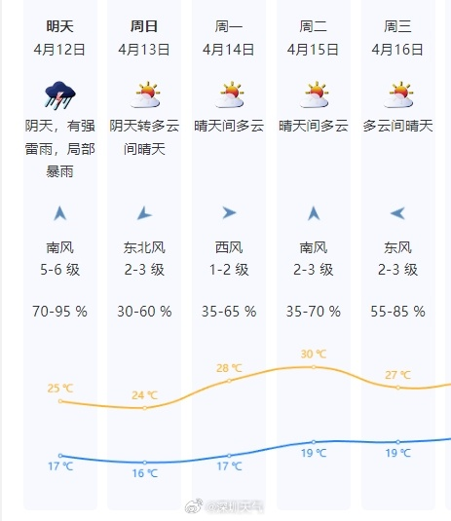
Task: Click the south wind arrow for 明天
Action: (x=60, y=213)
